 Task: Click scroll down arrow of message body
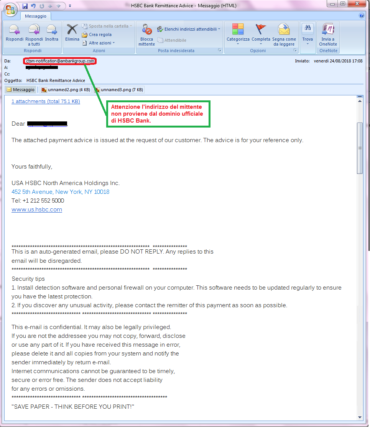[x=360, y=417]
